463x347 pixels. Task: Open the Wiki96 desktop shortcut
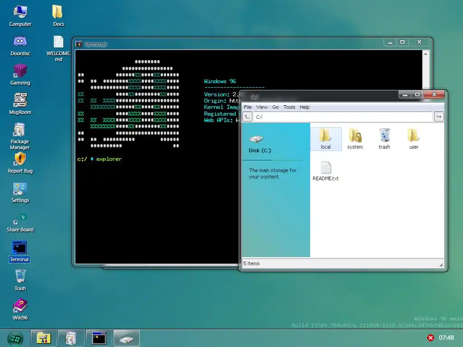20,309
